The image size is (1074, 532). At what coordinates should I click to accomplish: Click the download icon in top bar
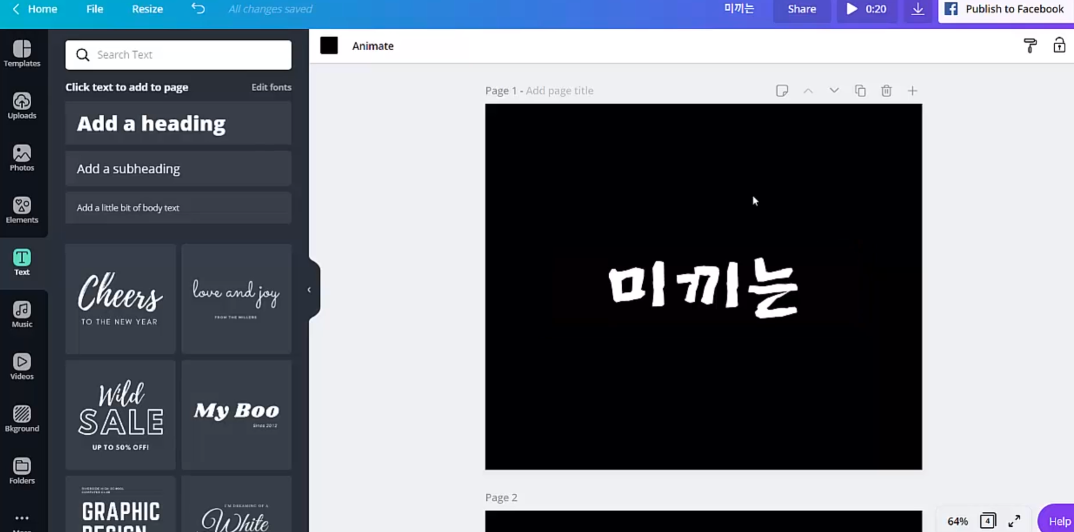point(917,9)
